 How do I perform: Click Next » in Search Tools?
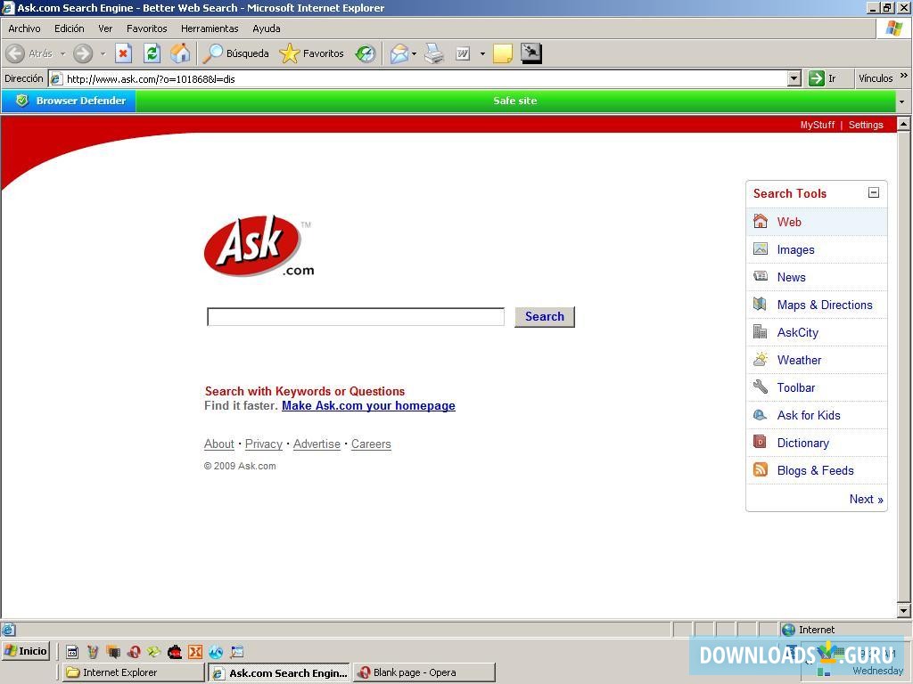(x=867, y=499)
